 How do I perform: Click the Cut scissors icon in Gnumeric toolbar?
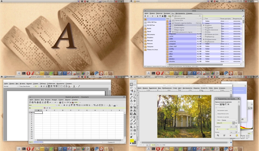43,102
